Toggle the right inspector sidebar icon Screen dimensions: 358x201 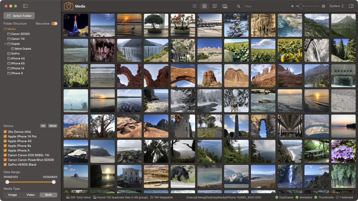click(x=351, y=6)
